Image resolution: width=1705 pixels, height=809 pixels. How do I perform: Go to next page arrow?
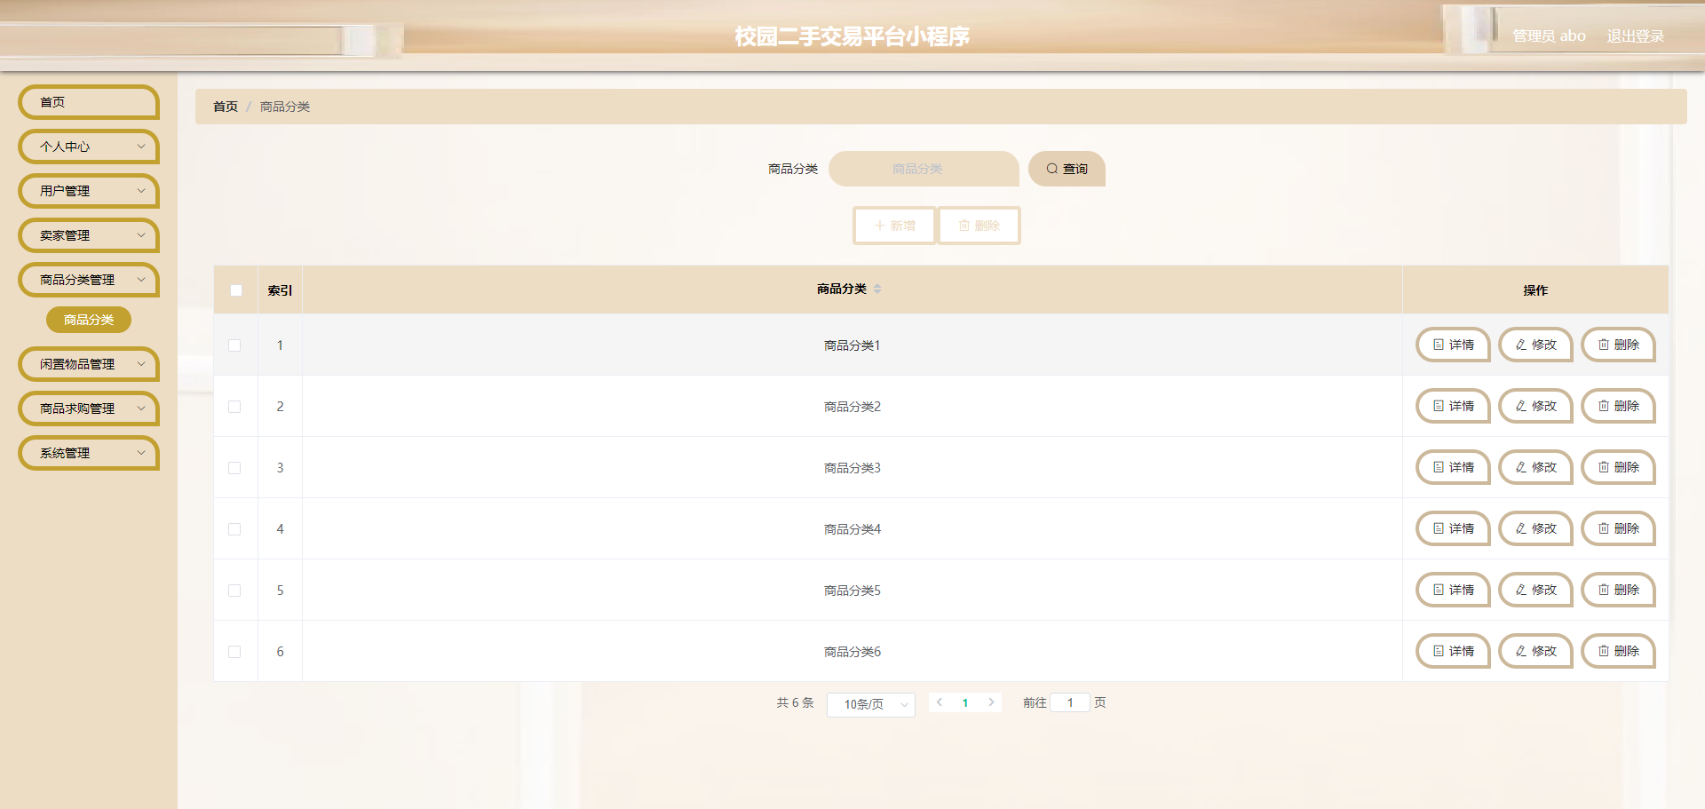991,702
